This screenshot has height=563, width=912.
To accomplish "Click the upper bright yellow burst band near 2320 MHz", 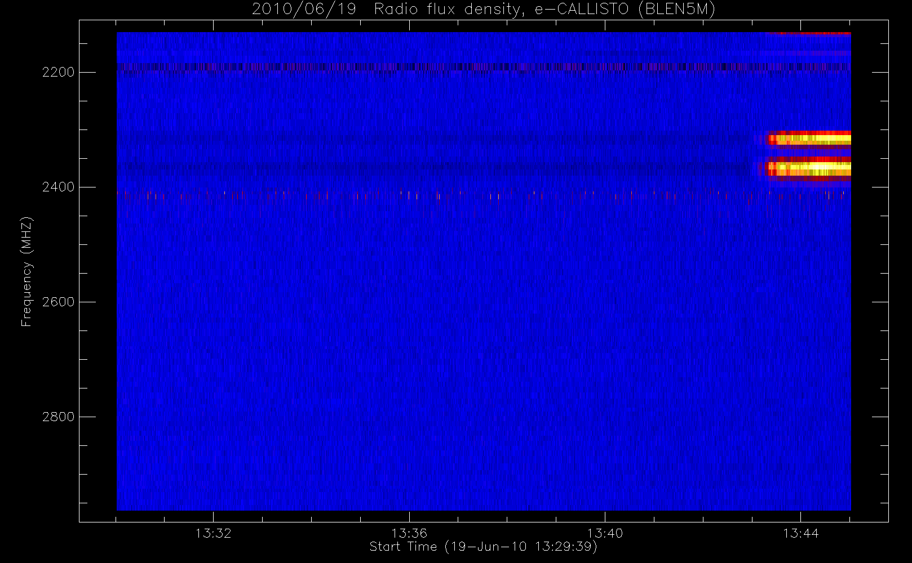I will pyautogui.click(x=809, y=138).
